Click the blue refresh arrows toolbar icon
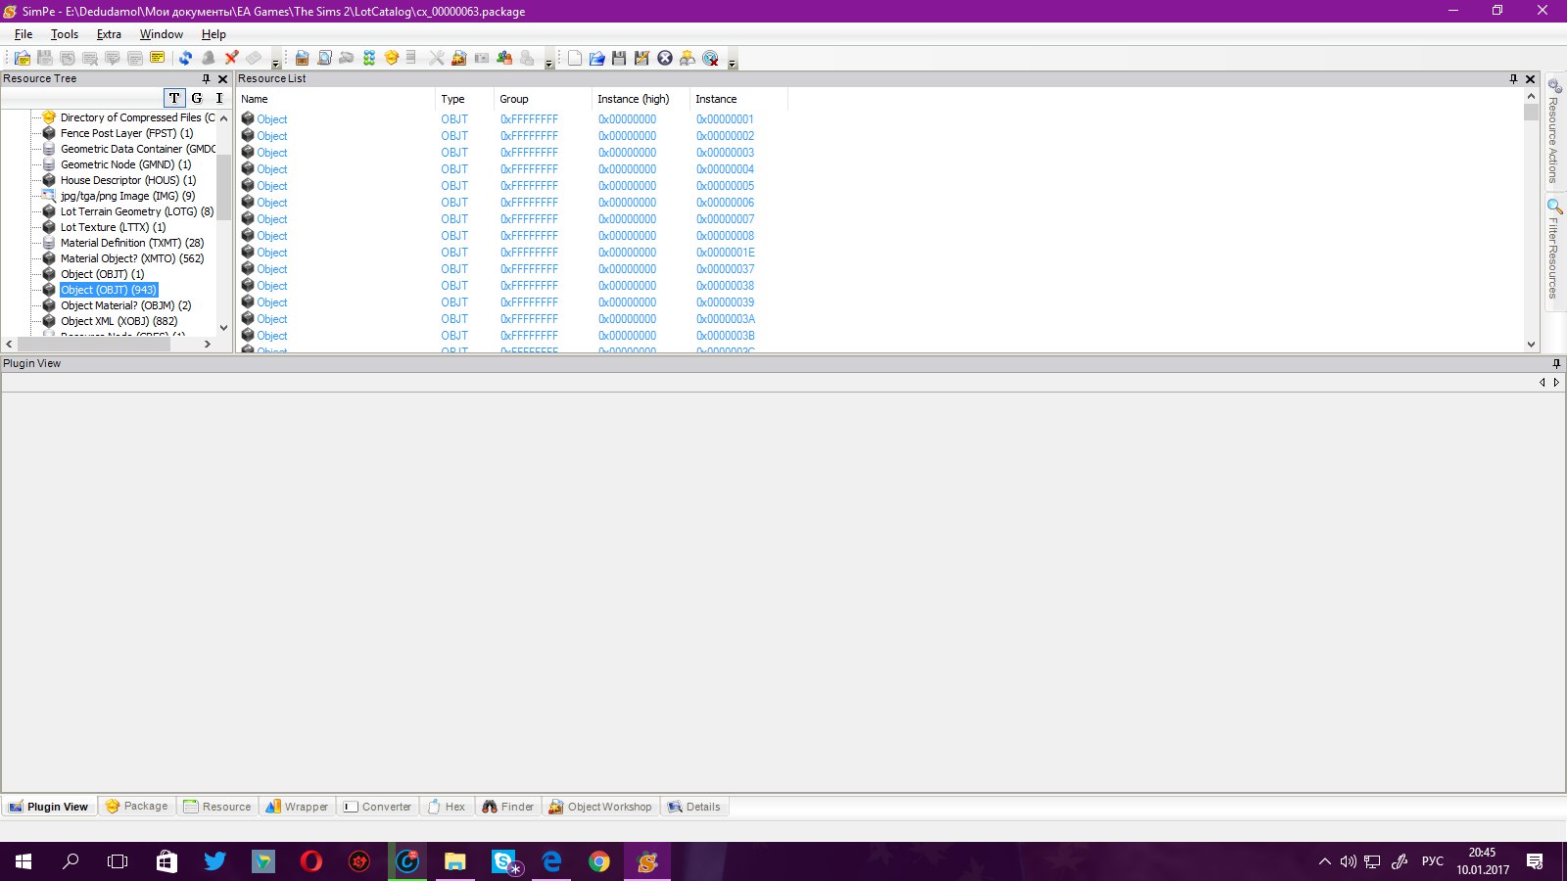Image resolution: width=1567 pixels, height=881 pixels. click(185, 58)
